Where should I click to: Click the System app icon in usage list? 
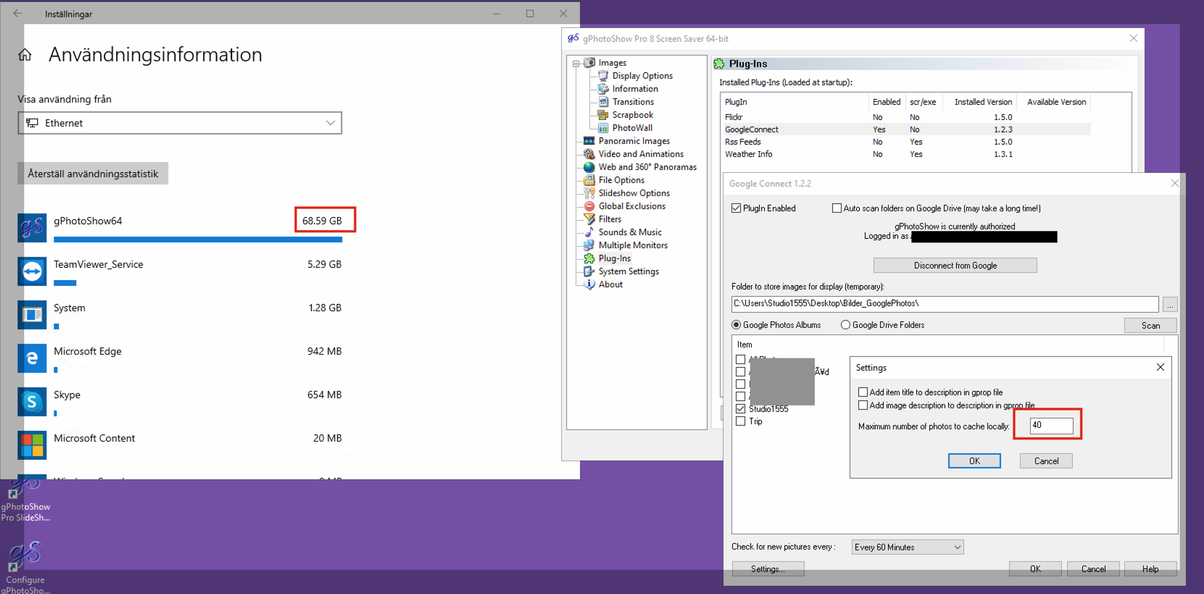pyautogui.click(x=32, y=314)
